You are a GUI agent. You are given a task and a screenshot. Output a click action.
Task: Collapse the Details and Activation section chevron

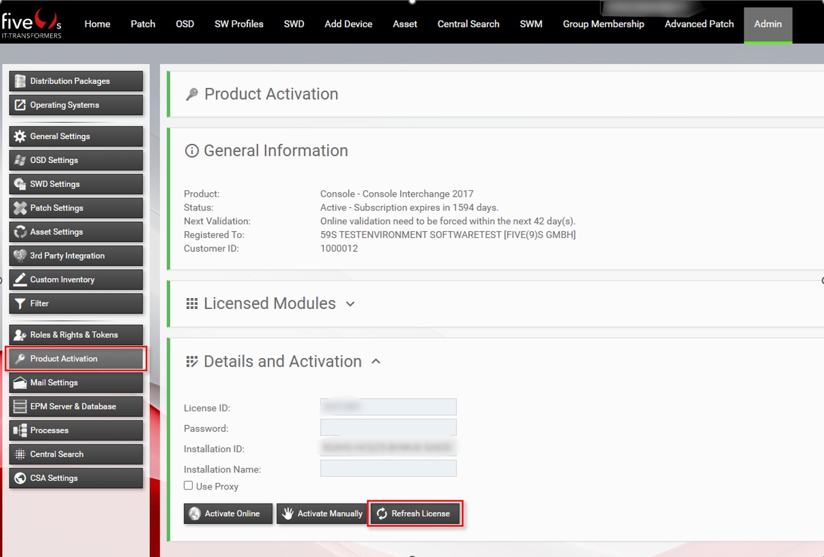[376, 361]
